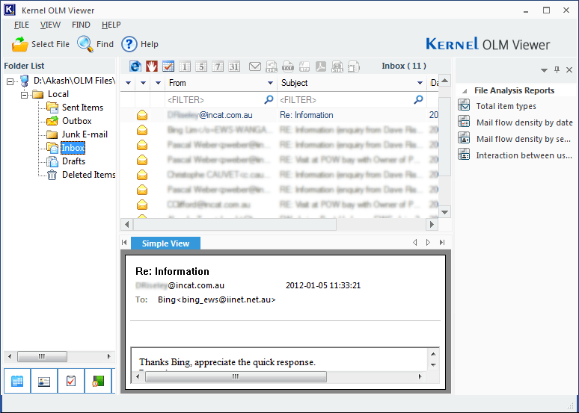Close the File Analysis Reports panel
This screenshot has height=413, width=579.
coord(569,69)
